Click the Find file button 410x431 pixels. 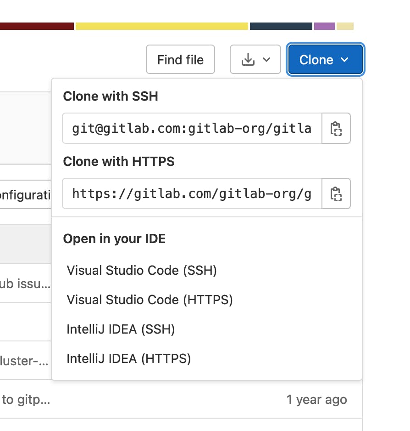click(x=180, y=59)
